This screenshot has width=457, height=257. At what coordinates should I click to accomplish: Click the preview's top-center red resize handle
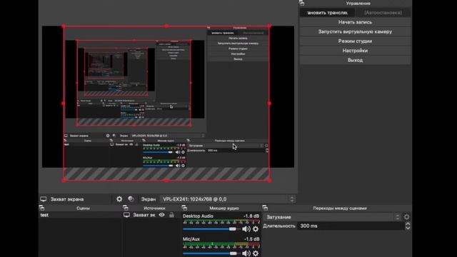click(x=166, y=26)
